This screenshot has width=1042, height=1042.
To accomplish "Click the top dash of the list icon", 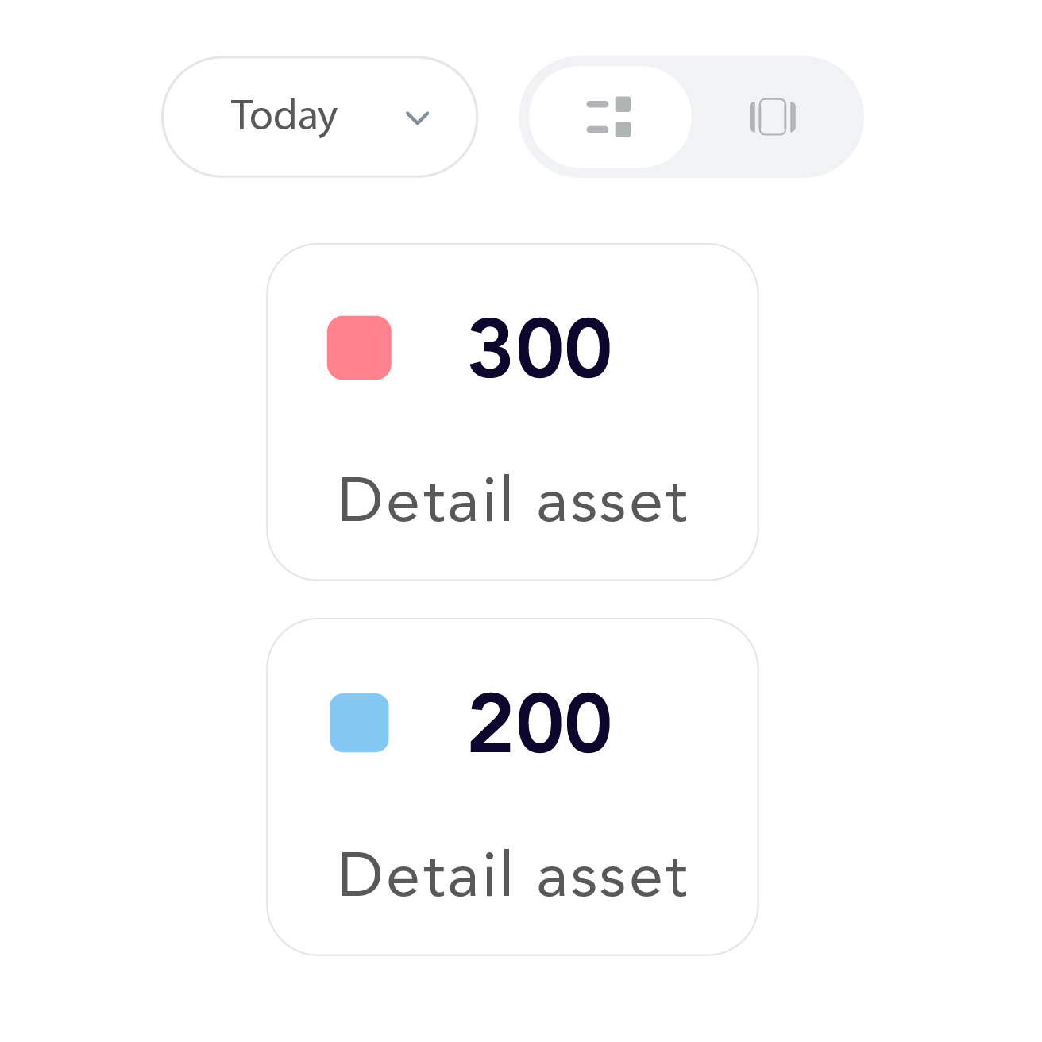I will coord(597,104).
